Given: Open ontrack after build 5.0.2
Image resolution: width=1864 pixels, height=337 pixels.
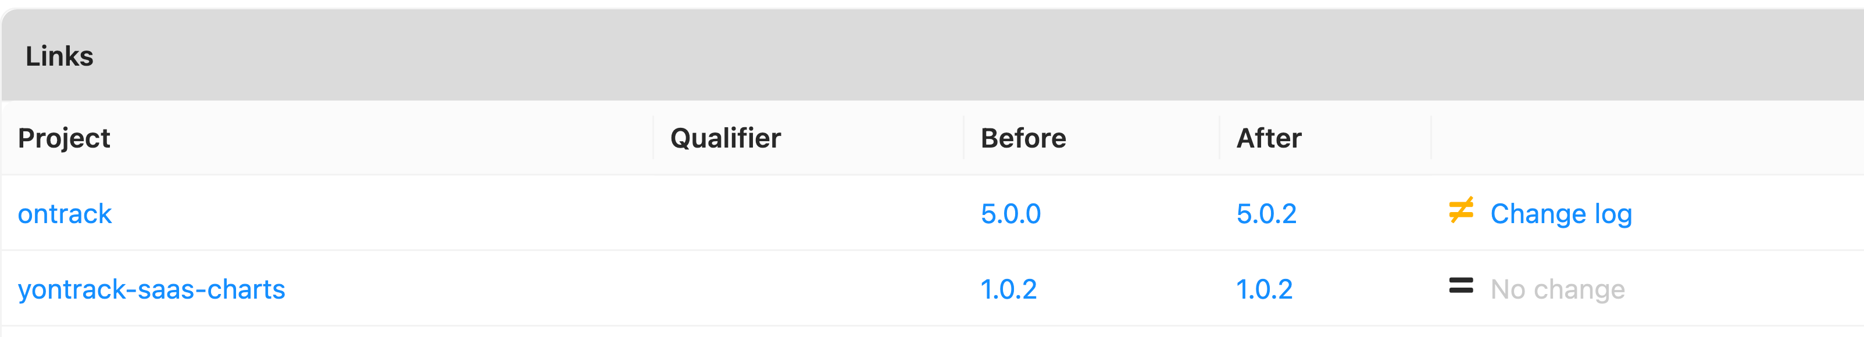Looking at the screenshot, I should pos(1266,214).
